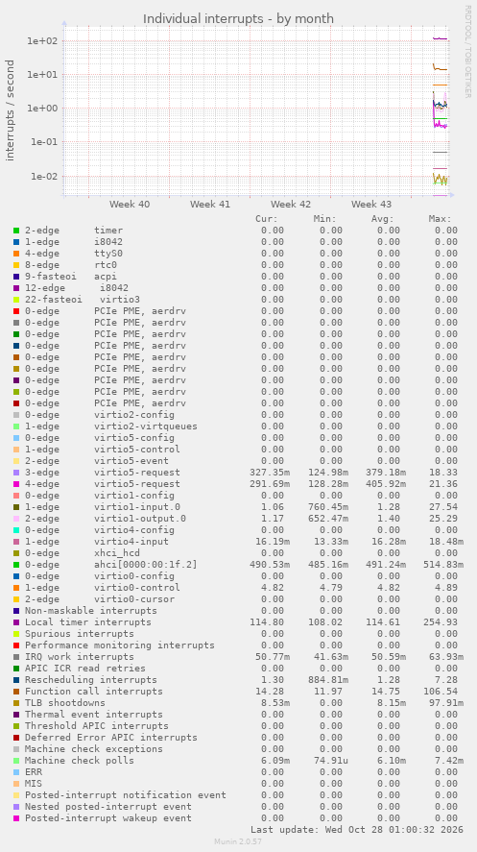Select the virtio1-input.0 legend swatch

[x=16, y=507]
